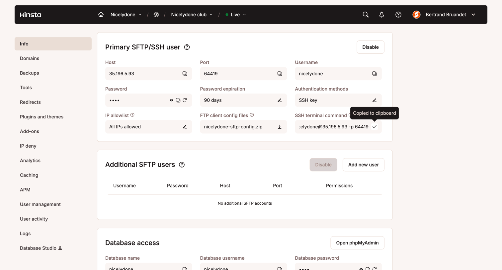Show help for Primary SFTP/SSH user

pos(187,47)
